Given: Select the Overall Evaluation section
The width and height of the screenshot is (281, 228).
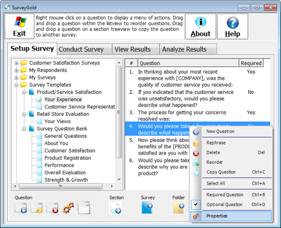Looking at the screenshot, I should click(x=65, y=173).
